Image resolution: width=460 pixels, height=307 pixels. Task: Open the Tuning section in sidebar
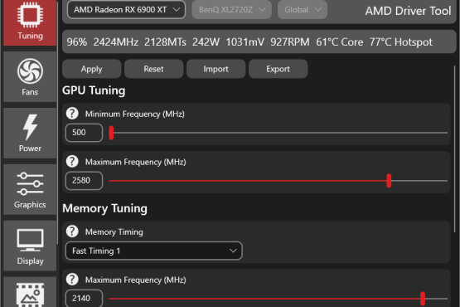(x=30, y=22)
